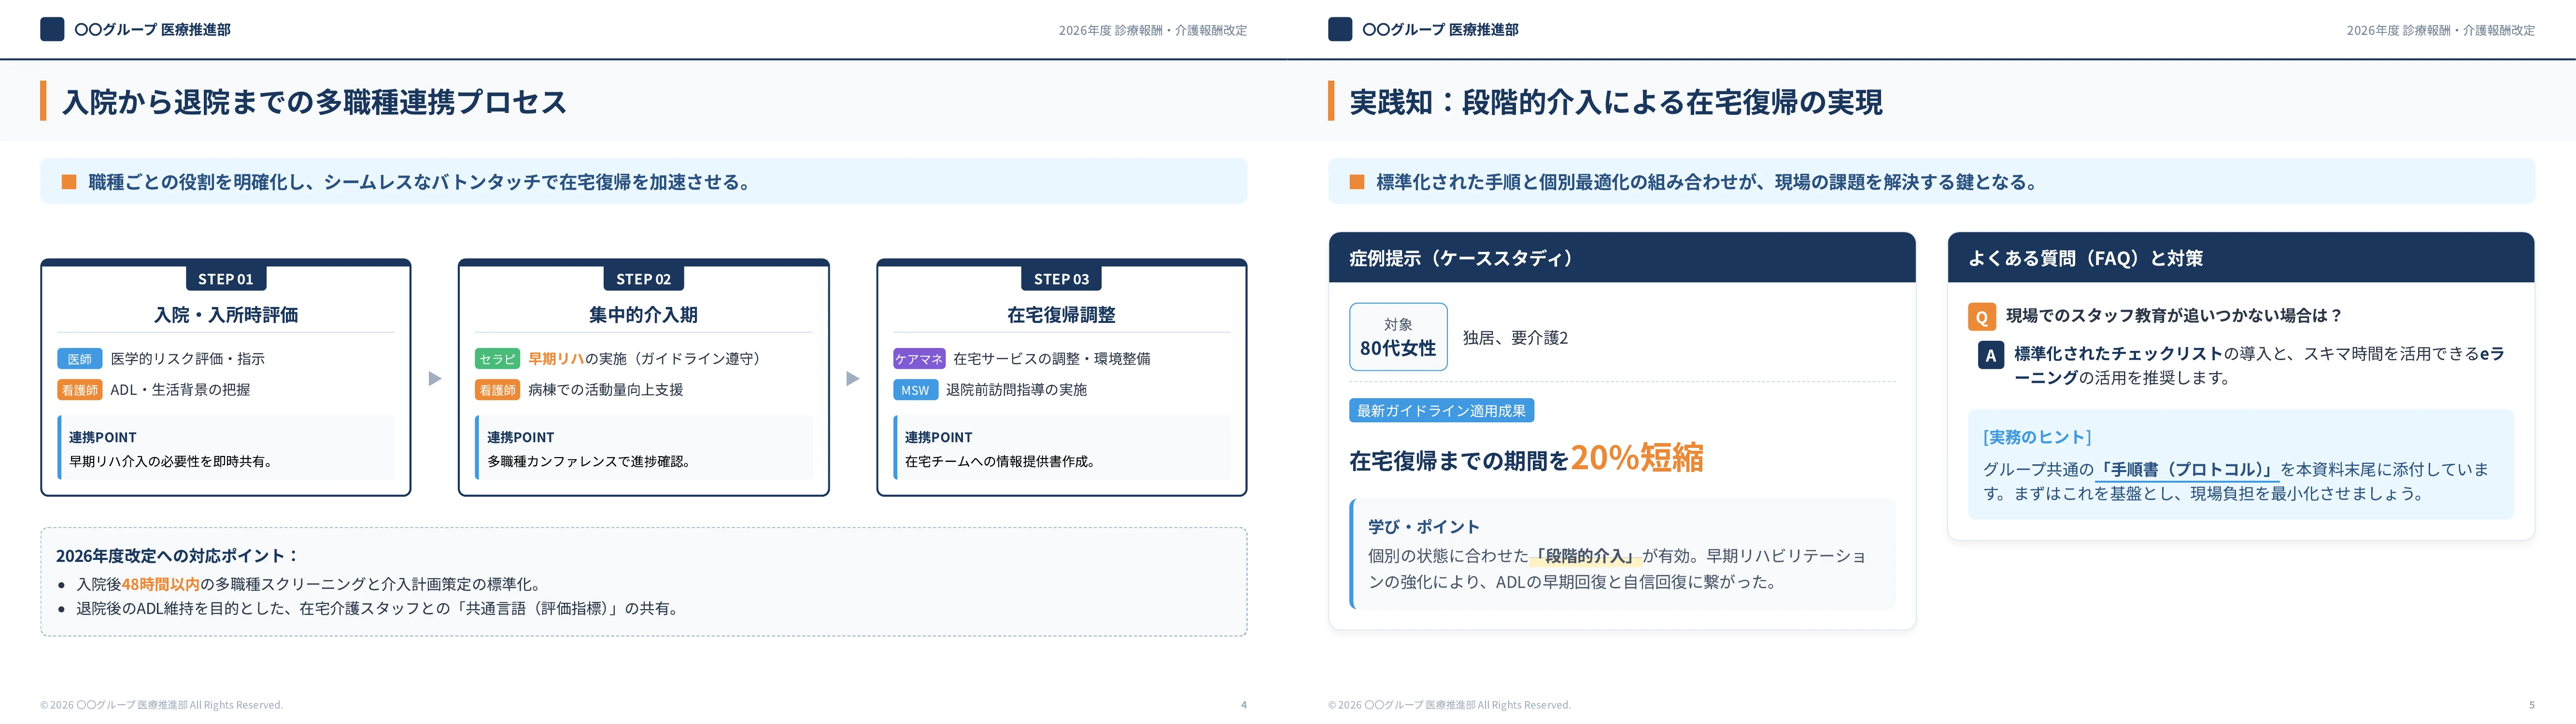Click the よくある質問（FAQ）と対策 card header
The height and width of the screenshot is (724, 2576).
coord(2241,258)
